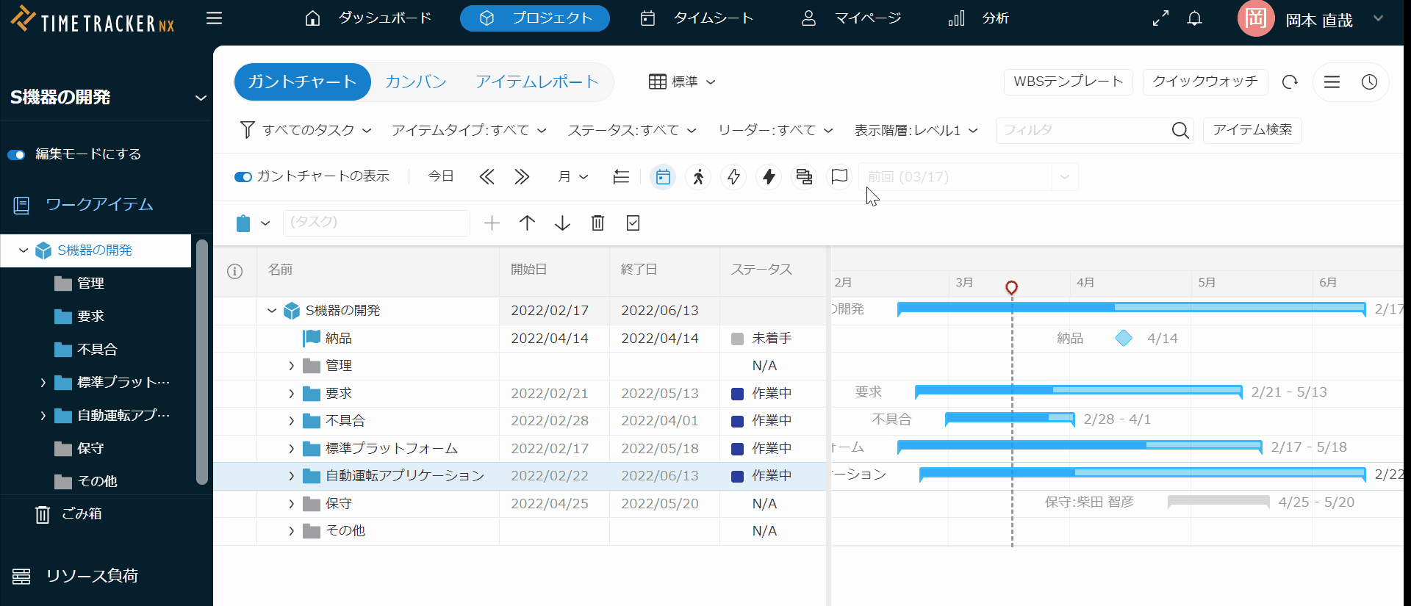
Task: Click the today marker on the timeline
Action: 1011,287
